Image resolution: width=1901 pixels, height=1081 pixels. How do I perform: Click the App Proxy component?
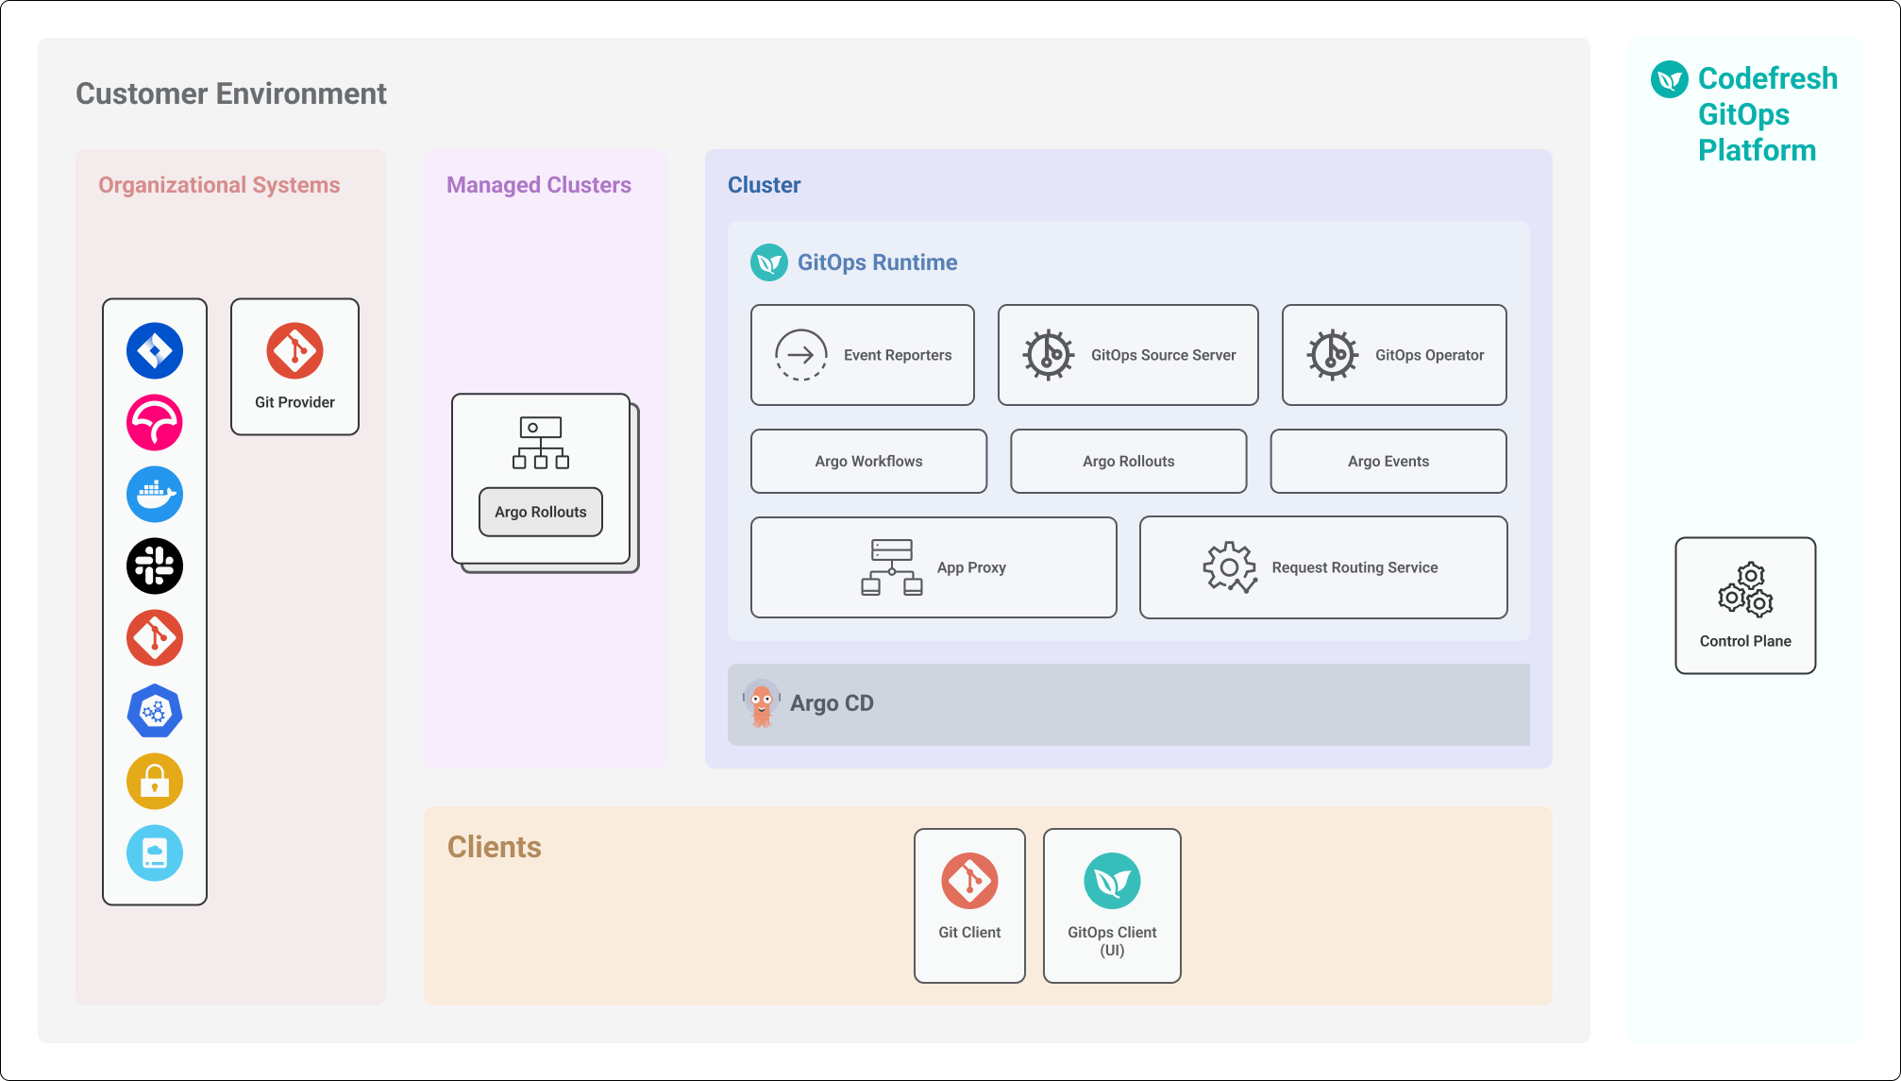pyautogui.click(x=933, y=567)
